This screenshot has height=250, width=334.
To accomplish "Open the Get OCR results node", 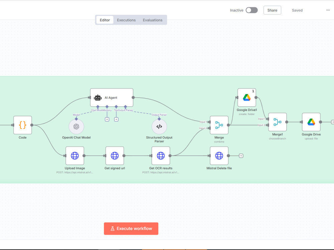I will pos(161,156).
